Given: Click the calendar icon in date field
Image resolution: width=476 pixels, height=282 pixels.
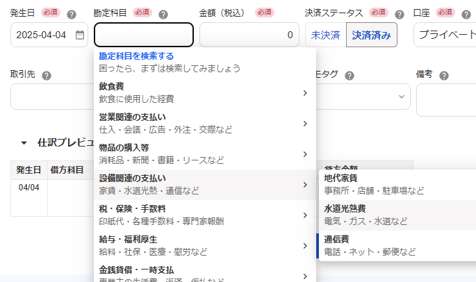Looking at the screenshot, I should coord(80,35).
